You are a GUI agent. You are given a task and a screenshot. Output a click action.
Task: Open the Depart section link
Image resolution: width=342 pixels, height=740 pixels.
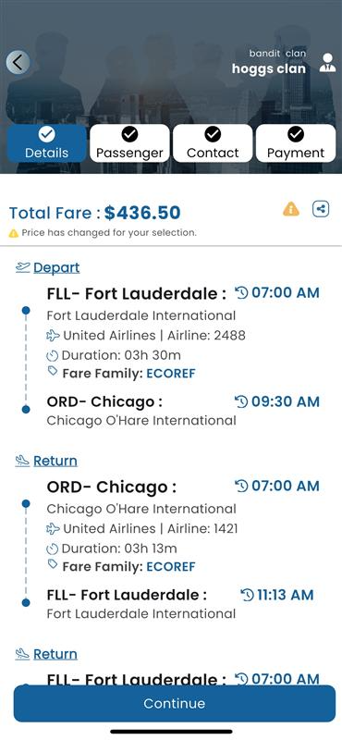(56, 267)
